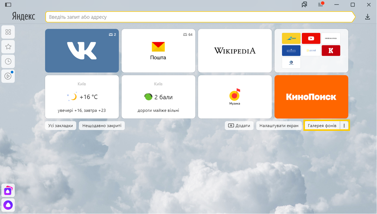The height and width of the screenshot is (214, 377).
Task: Open the tableau grid icon in the sidebar
Action: click(x=8, y=32)
